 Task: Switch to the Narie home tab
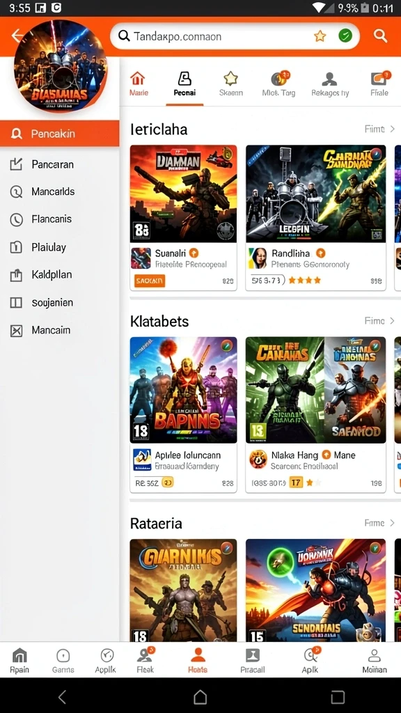[x=139, y=84]
